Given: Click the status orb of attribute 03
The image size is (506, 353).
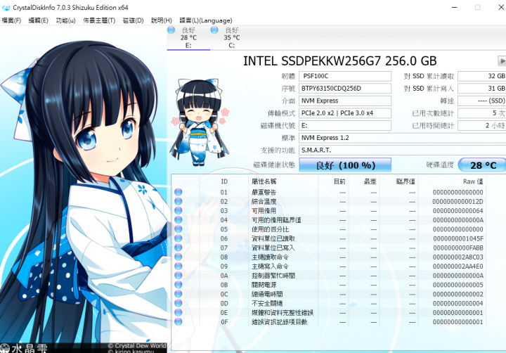Looking at the screenshot, I should [178, 210].
